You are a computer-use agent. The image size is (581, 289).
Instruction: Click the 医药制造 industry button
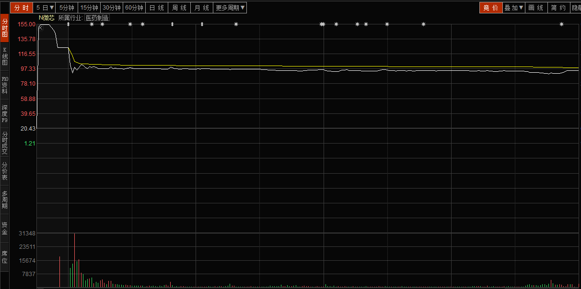(x=97, y=18)
